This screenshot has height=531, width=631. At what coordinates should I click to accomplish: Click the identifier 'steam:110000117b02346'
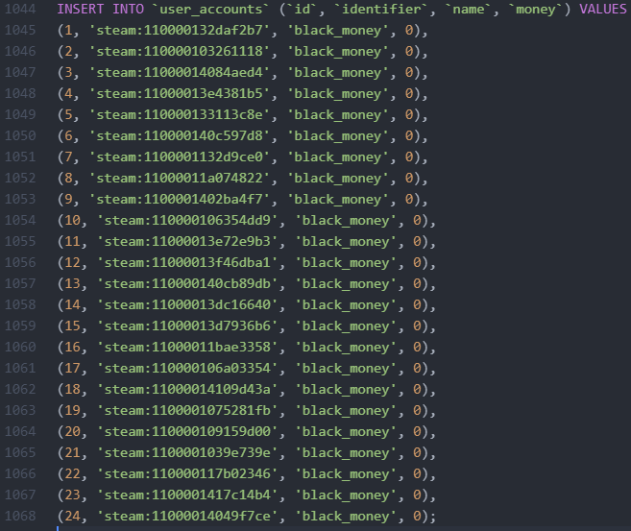[187, 473]
